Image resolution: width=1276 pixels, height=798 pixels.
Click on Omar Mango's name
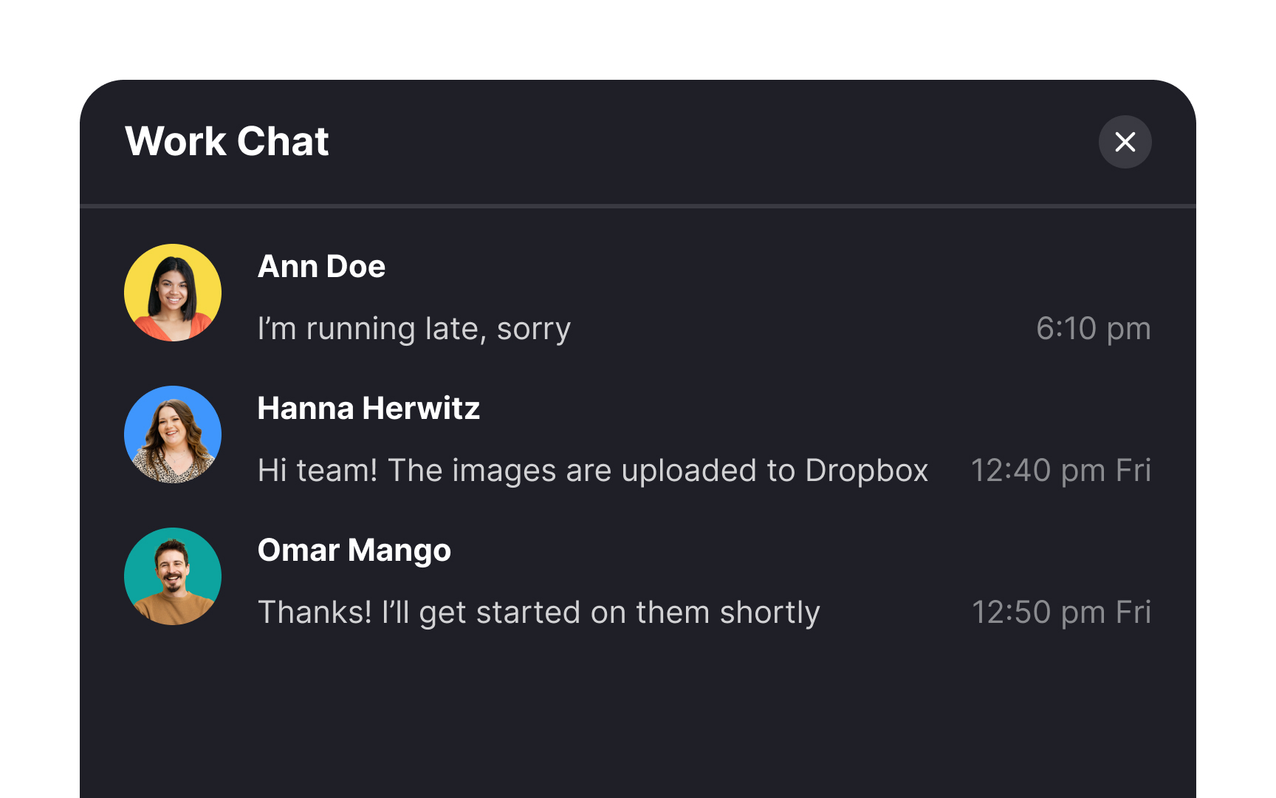tap(354, 550)
